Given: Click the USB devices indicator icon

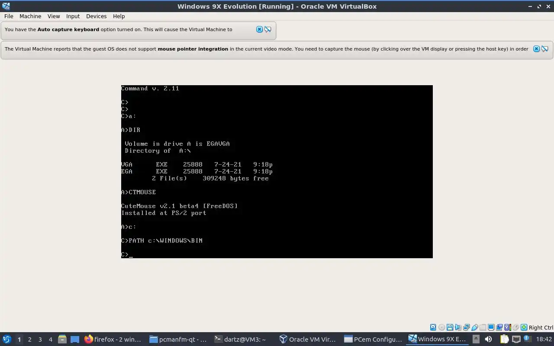Looking at the screenshot, I should click(x=474, y=327).
